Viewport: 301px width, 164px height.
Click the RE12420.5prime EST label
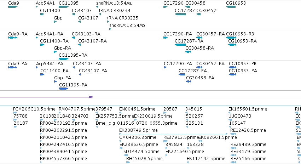click(248, 130)
